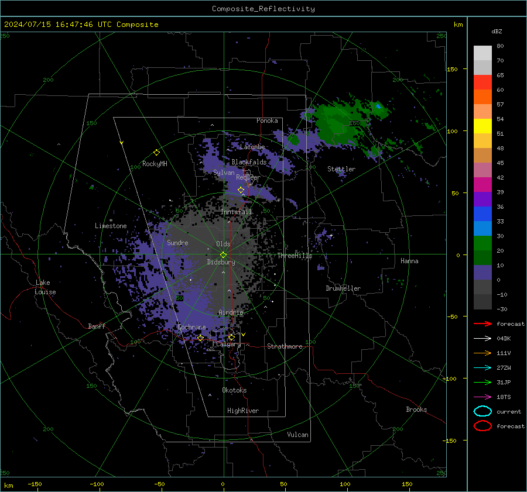Pick the purple swatch below 39 dBZ
The height and width of the screenshot is (492, 527).
click(x=482, y=199)
